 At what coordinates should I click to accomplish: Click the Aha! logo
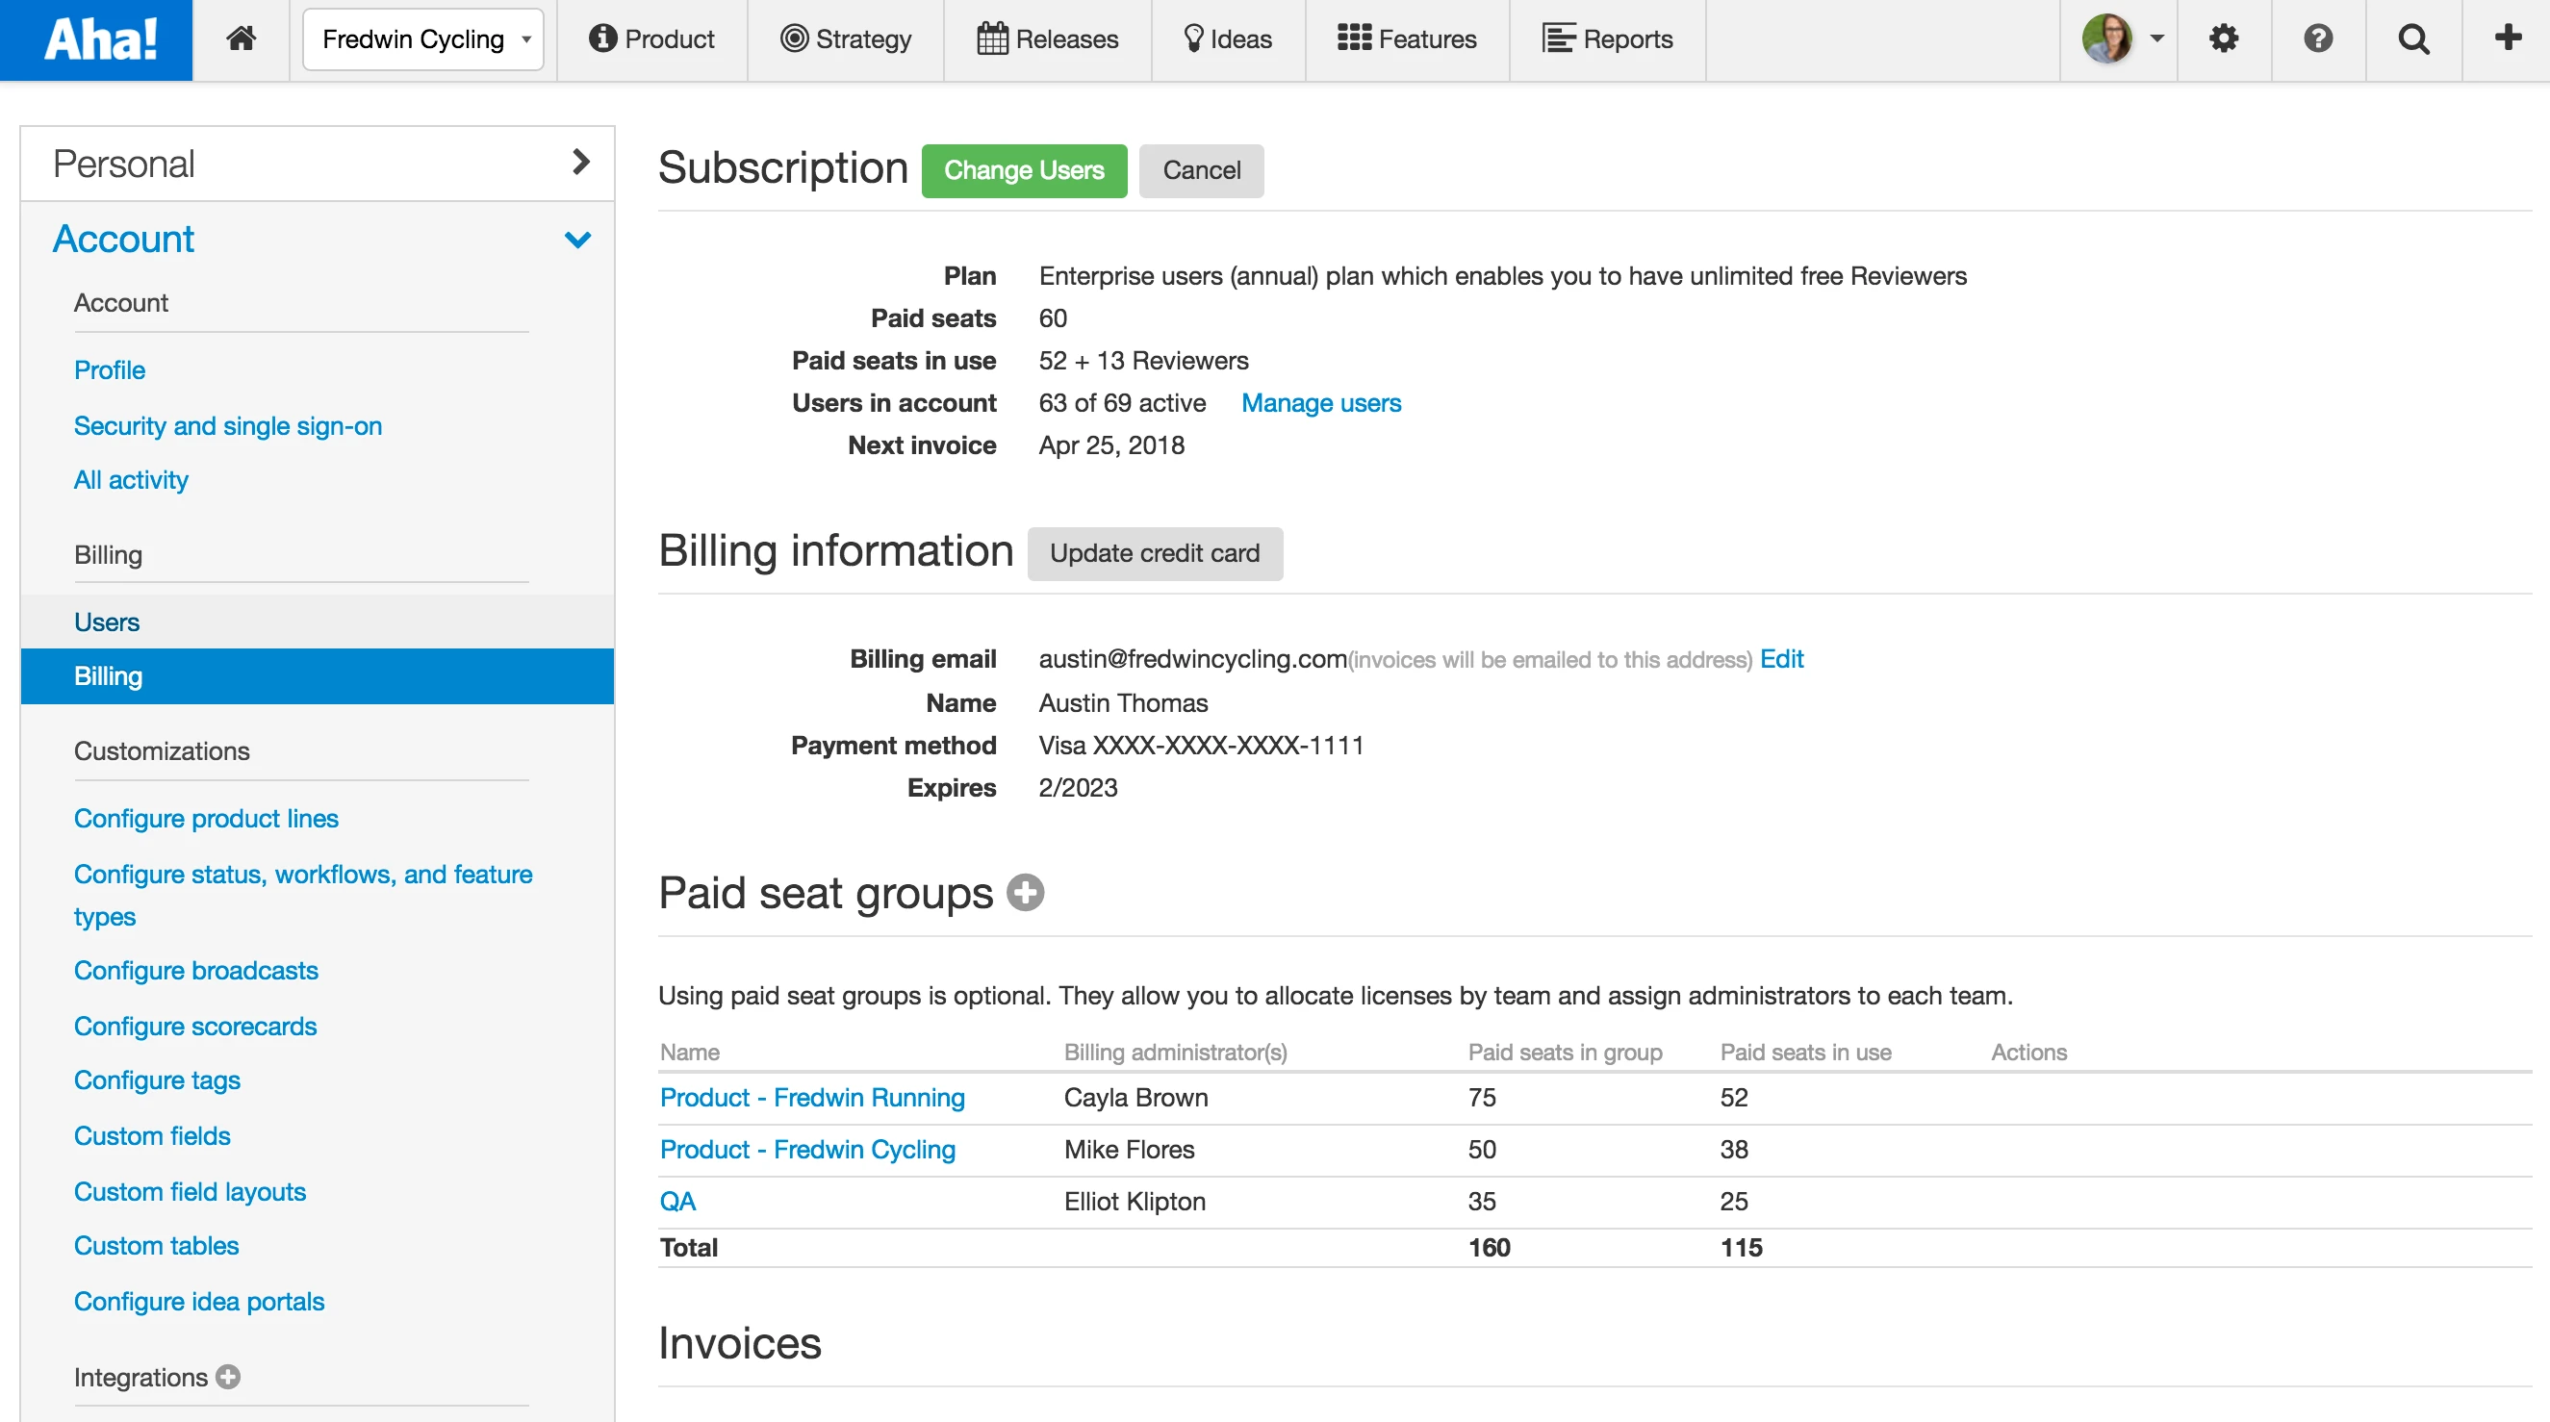point(96,39)
